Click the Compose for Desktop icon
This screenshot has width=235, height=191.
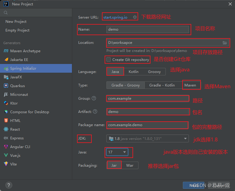pos(6,112)
